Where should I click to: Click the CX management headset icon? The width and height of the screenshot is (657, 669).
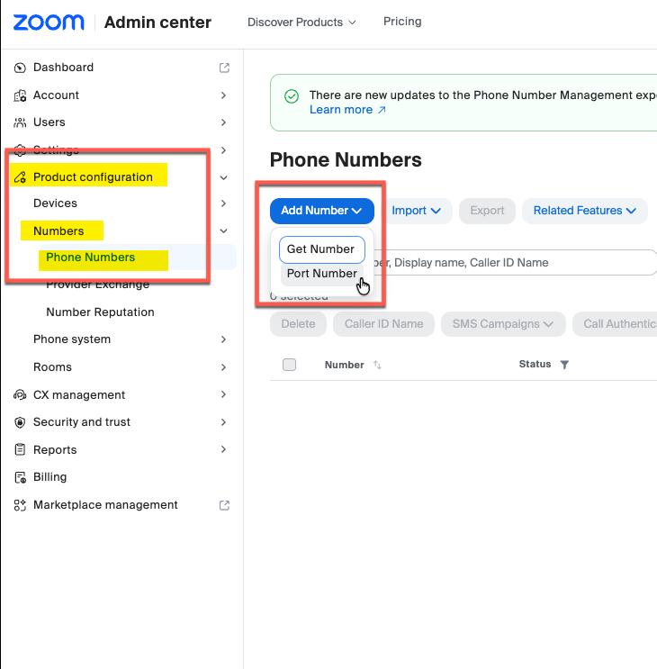(x=20, y=395)
